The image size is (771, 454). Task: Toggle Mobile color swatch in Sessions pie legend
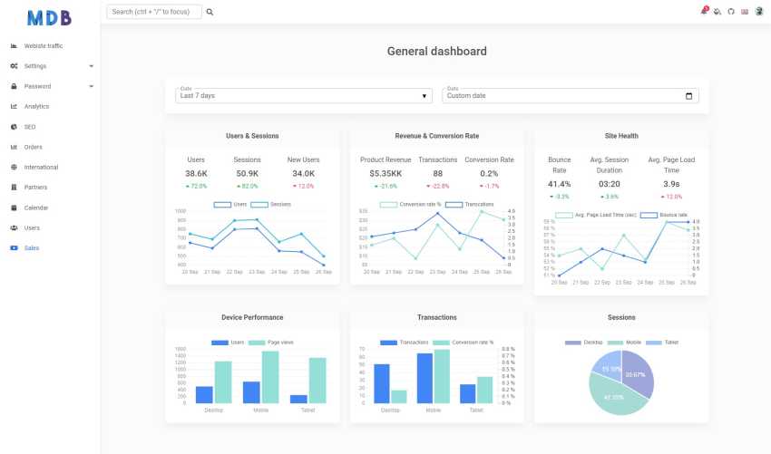tap(615, 343)
